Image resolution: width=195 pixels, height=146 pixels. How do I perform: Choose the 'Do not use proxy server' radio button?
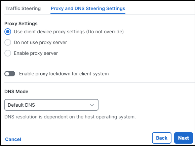coord(8,42)
